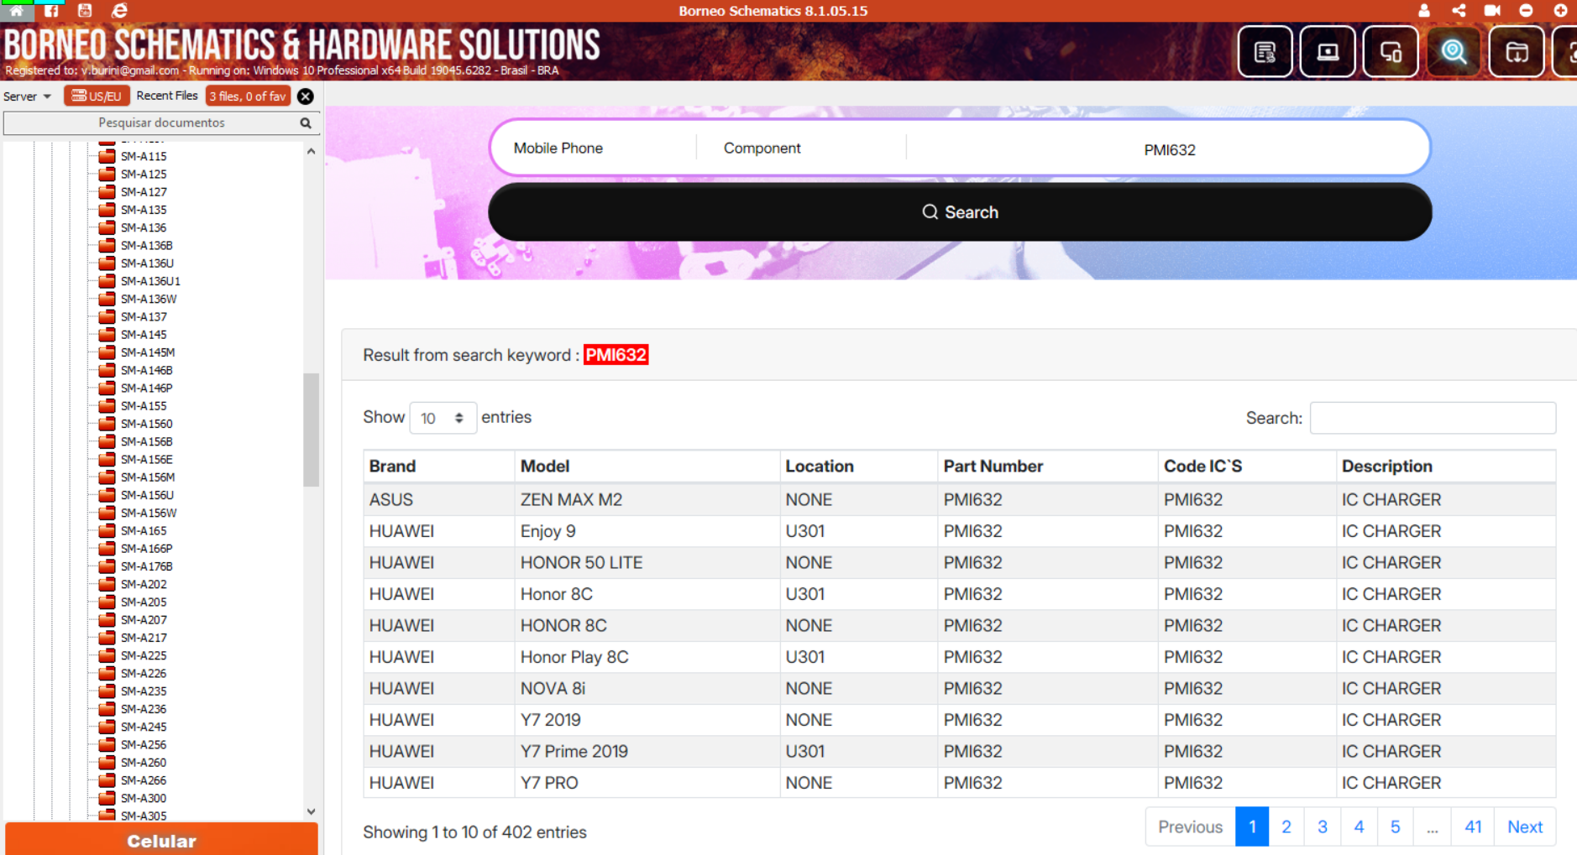This screenshot has height=855, width=1577.
Task: Sort table by Code IC`S column
Action: coord(1247,467)
